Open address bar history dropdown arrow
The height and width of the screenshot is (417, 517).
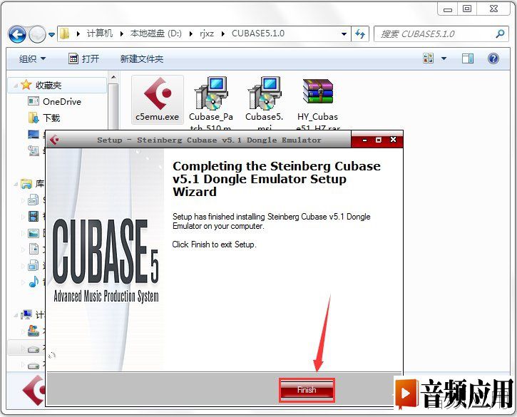344,34
